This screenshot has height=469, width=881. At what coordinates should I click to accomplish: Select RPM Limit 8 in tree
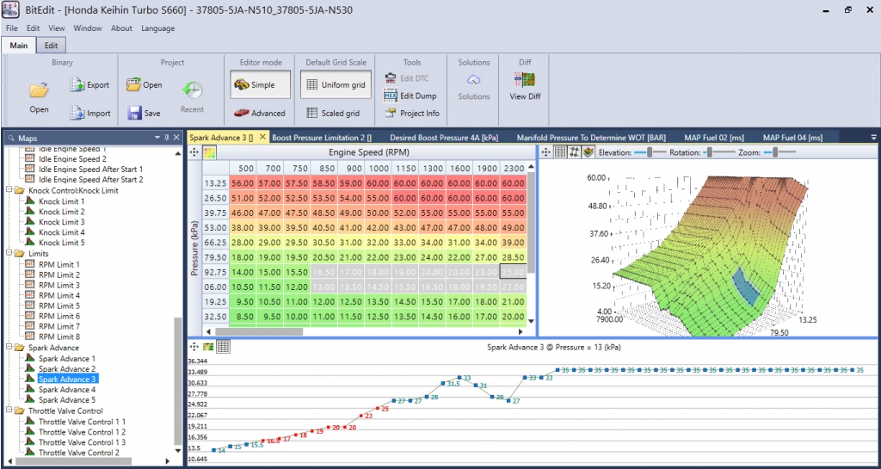click(59, 336)
